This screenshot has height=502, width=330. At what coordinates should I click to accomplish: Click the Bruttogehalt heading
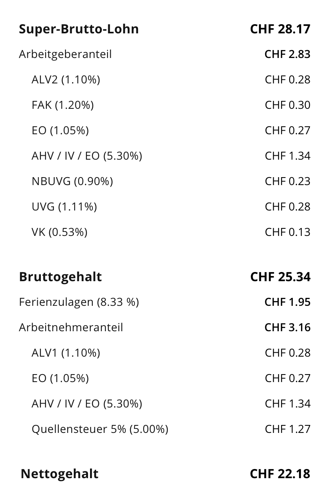point(60,277)
